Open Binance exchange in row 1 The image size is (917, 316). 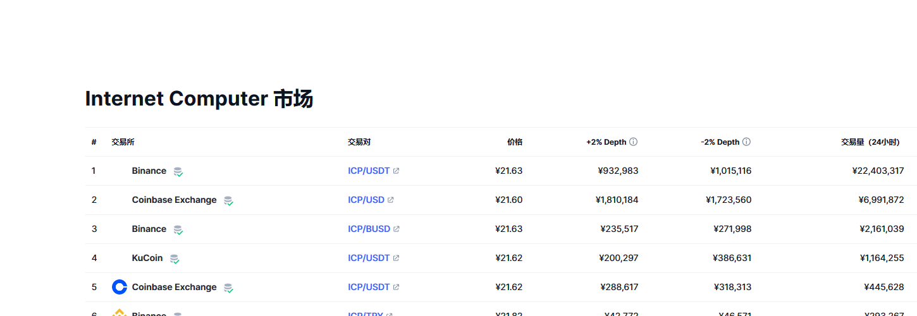(149, 171)
